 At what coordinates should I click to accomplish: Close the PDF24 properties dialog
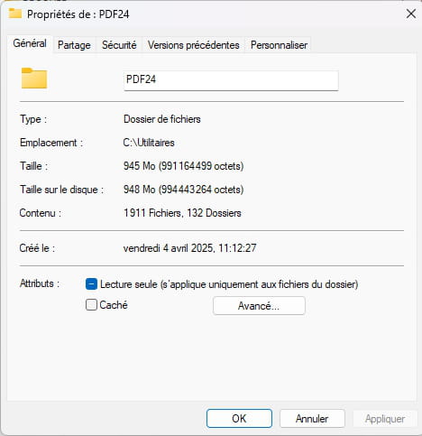(x=411, y=14)
